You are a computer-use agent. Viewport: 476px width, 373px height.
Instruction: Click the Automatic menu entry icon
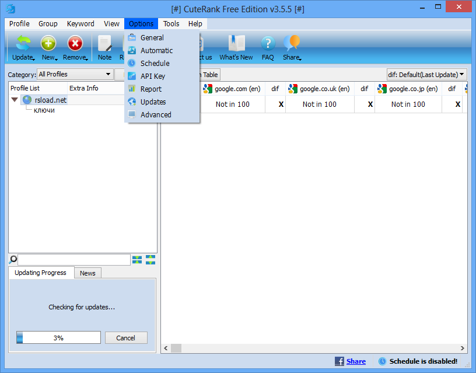click(132, 50)
